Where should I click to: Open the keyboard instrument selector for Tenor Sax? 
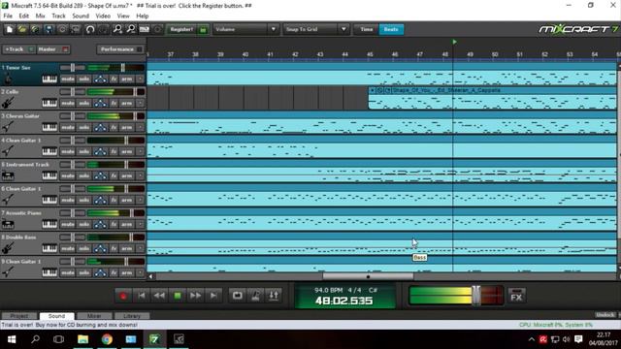coord(49,79)
